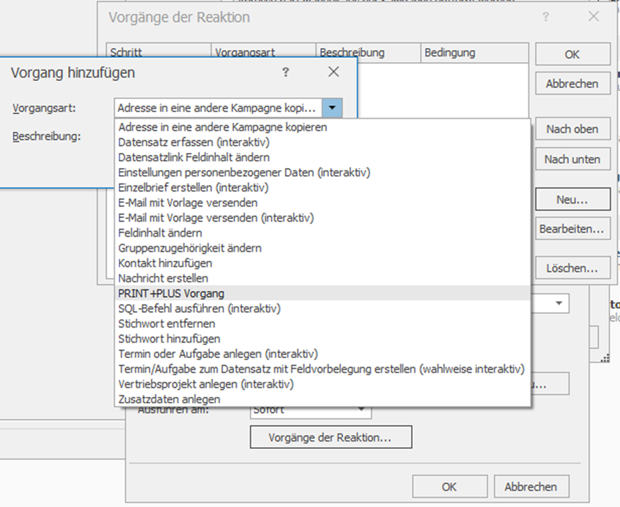620x507 pixels.
Task: Click the help question mark in Vorgang hinzufügen
Action: (x=286, y=72)
